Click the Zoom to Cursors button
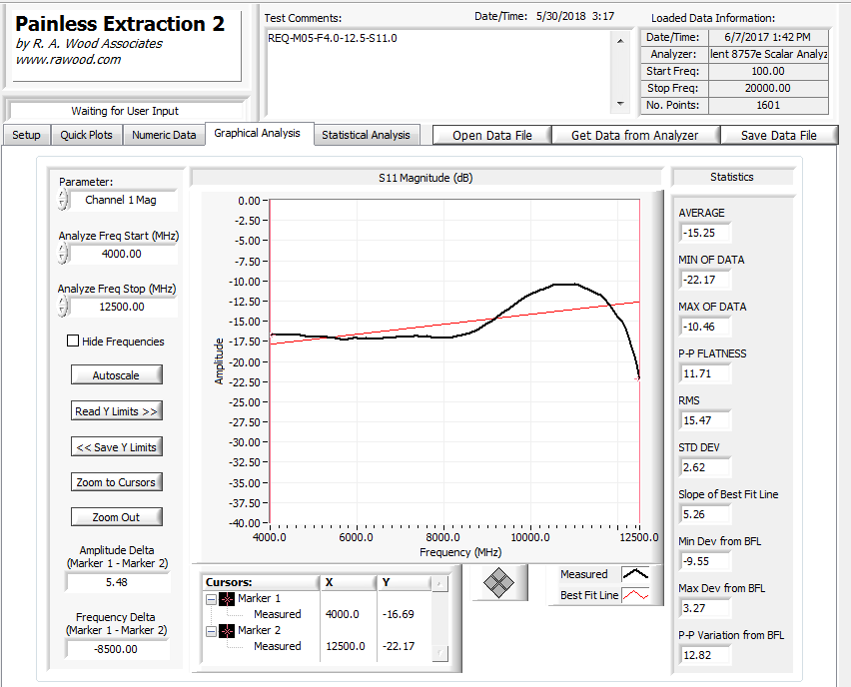 116,482
